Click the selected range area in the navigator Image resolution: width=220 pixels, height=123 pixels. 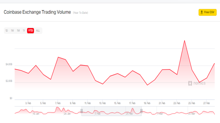click(x=112, y=111)
